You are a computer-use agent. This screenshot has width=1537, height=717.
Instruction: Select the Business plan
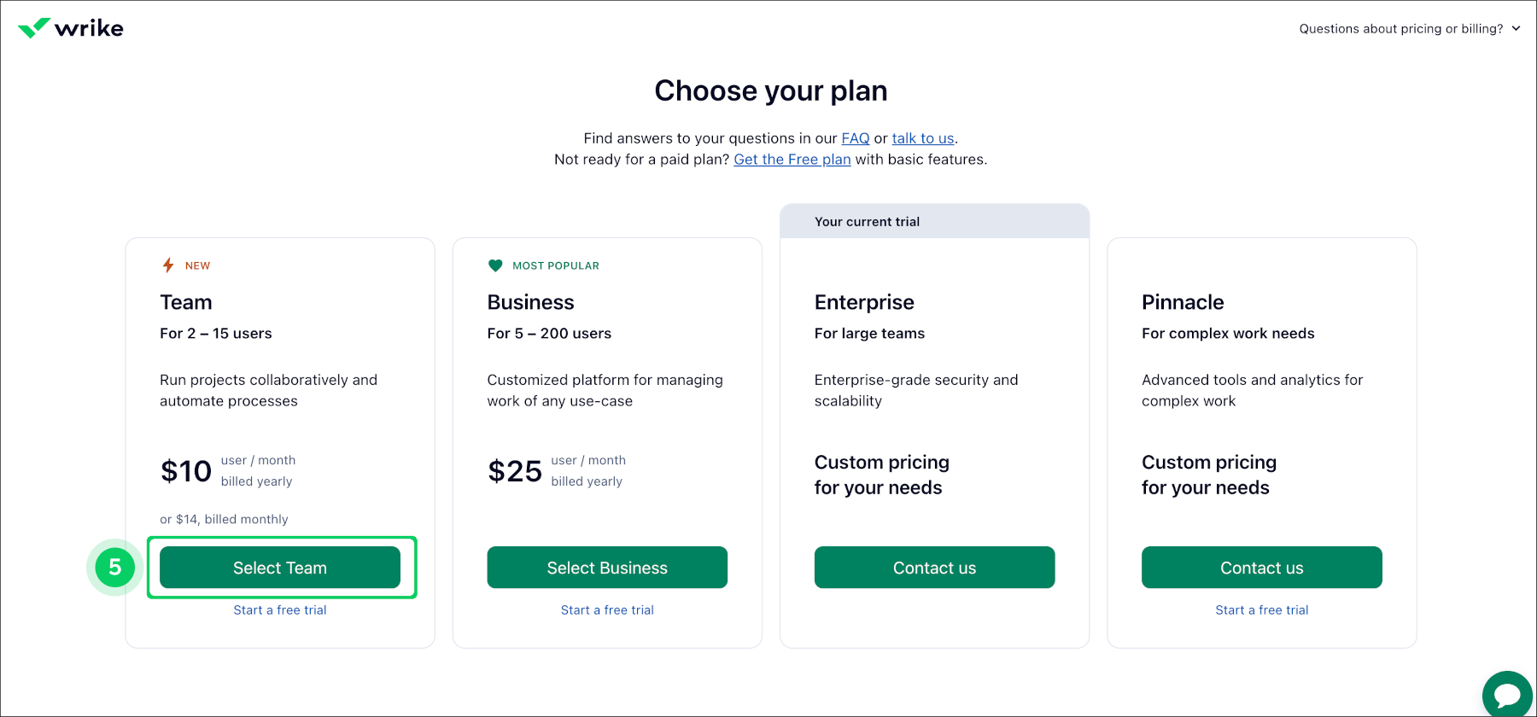tap(607, 567)
